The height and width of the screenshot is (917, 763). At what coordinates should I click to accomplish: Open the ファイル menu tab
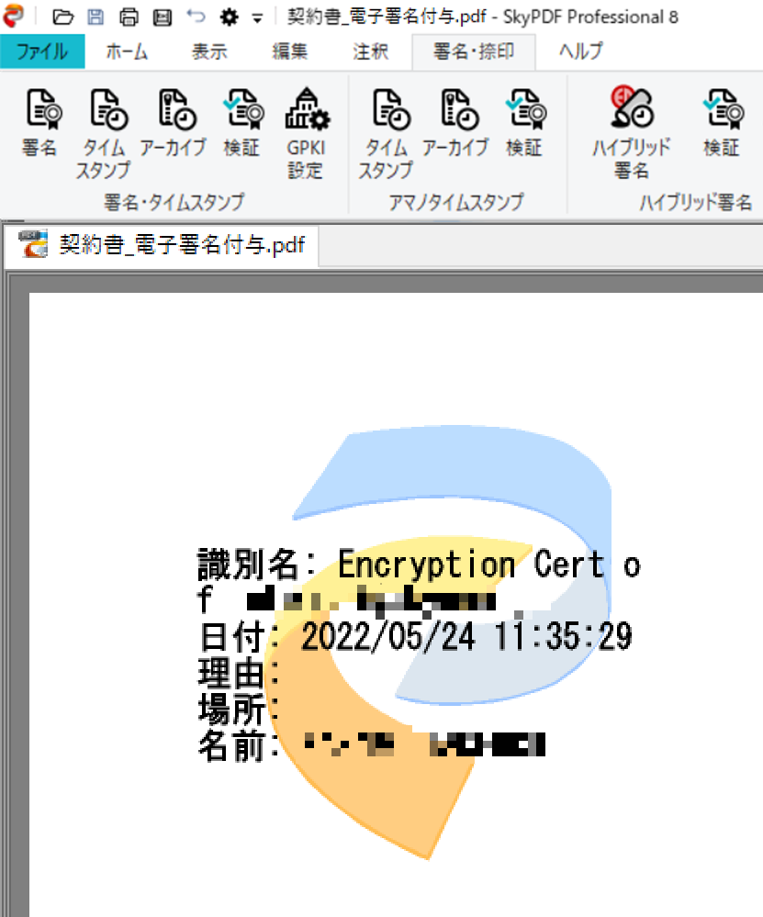click(42, 51)
